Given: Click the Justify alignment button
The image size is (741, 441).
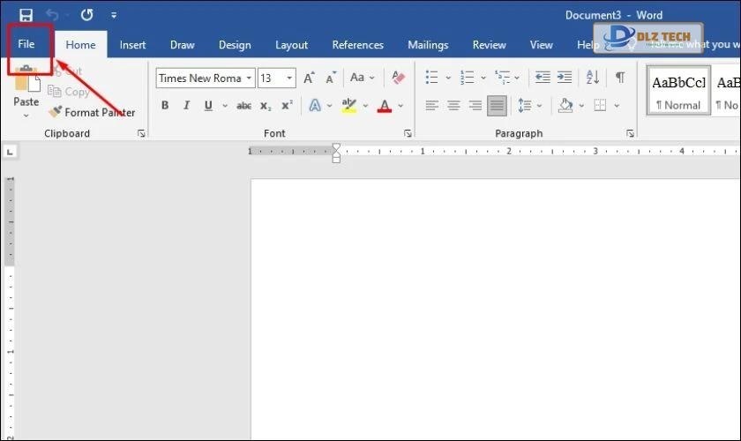Looking at the screenshot, I should (497, 106).
